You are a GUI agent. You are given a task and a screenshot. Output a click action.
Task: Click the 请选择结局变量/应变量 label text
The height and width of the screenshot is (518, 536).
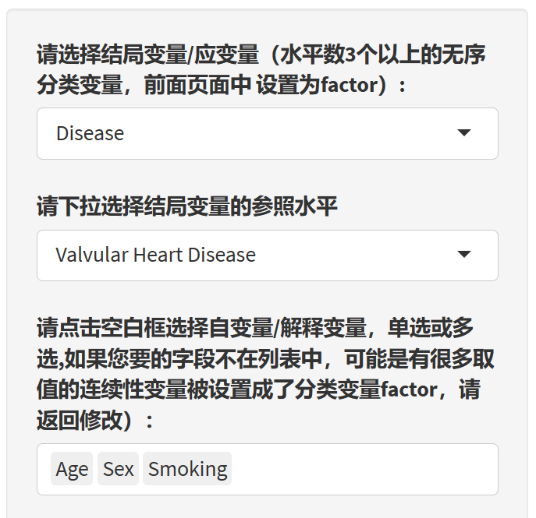coord(148,55)
